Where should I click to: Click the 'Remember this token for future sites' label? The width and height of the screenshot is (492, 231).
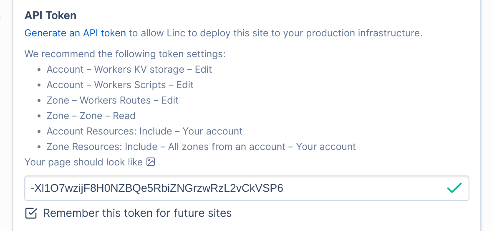coord(137,213)
